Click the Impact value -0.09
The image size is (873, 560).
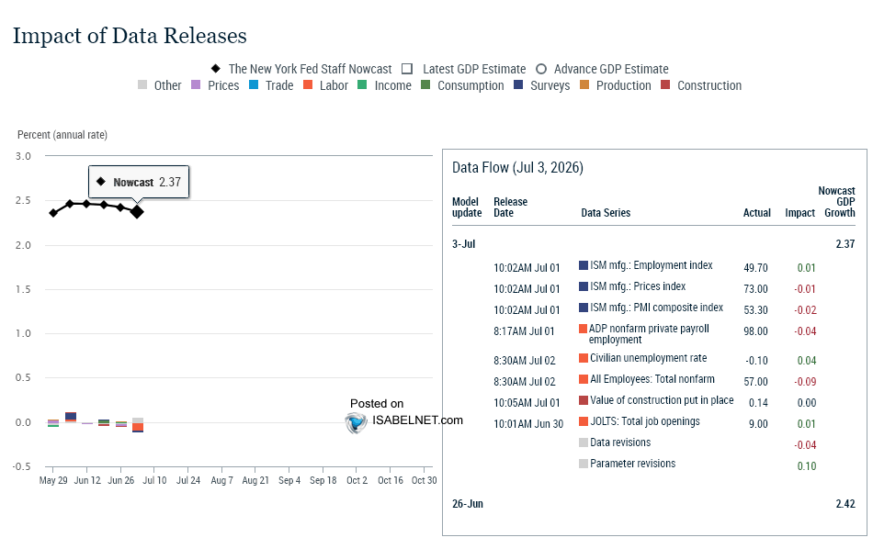click(x=805, y=382)
